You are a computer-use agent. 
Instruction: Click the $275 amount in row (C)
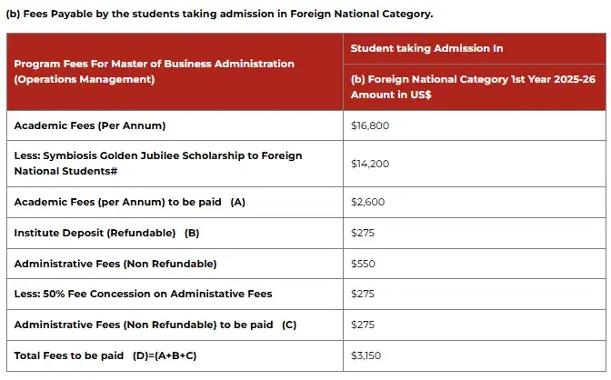point(362,325)
